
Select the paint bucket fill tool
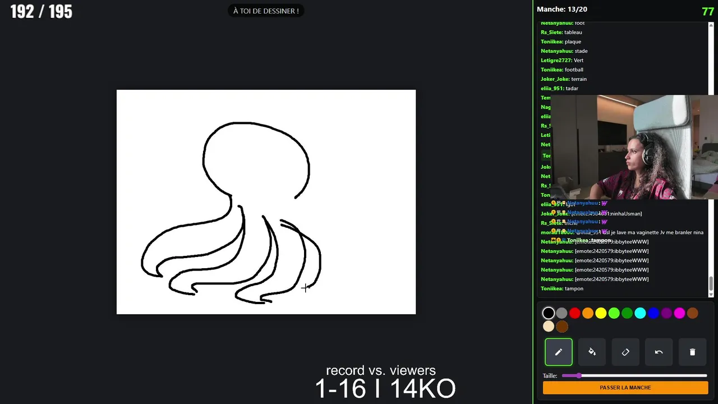pyautogui.click(x=592, y=352)
